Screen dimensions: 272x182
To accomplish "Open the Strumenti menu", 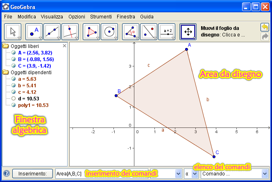I will point(101,17).
